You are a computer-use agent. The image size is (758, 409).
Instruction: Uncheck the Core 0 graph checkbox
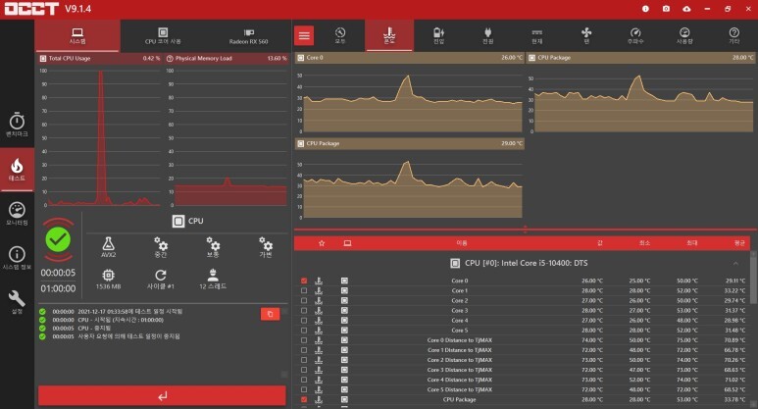pyautogui.click(x=304, y=281)
